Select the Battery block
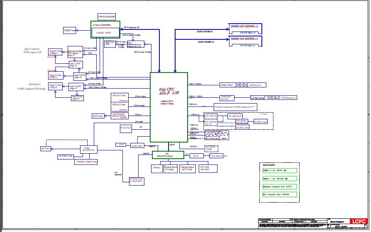Viewport: 371px width, 232px height. coord(156,169)
